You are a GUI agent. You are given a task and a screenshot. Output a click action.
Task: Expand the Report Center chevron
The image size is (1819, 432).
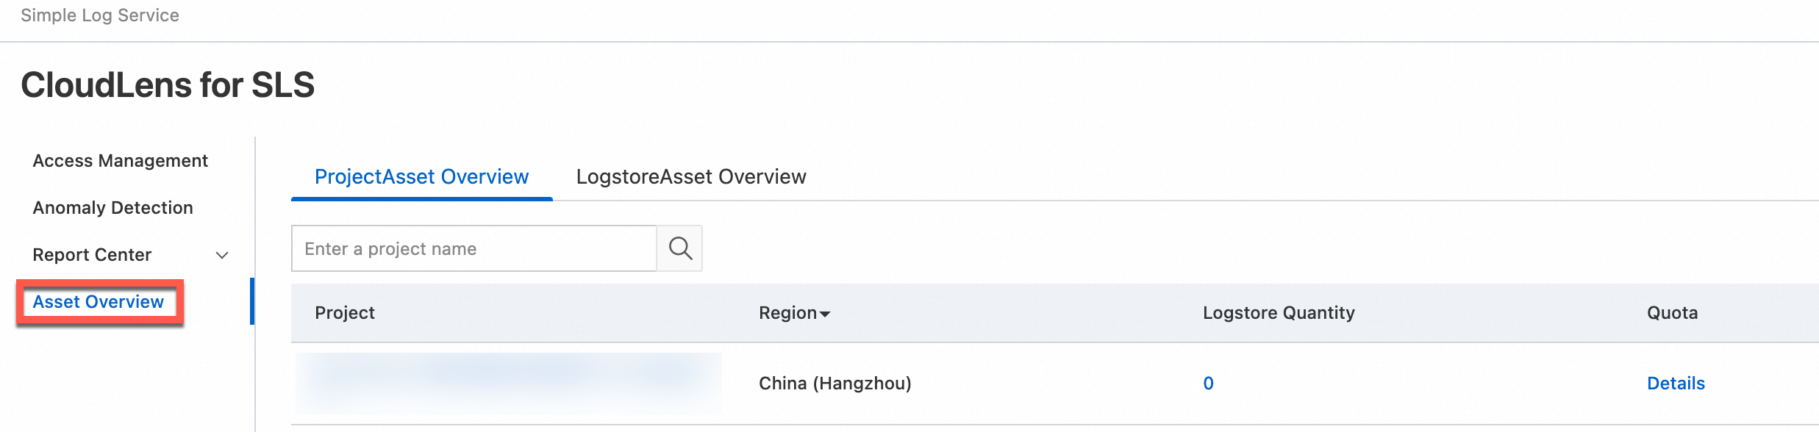[x=222, y=255]
